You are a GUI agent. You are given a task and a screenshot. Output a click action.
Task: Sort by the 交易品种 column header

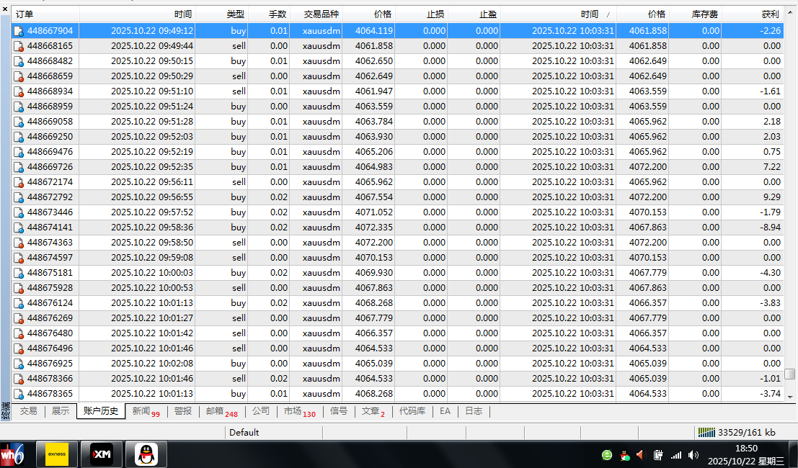(316, 14)
